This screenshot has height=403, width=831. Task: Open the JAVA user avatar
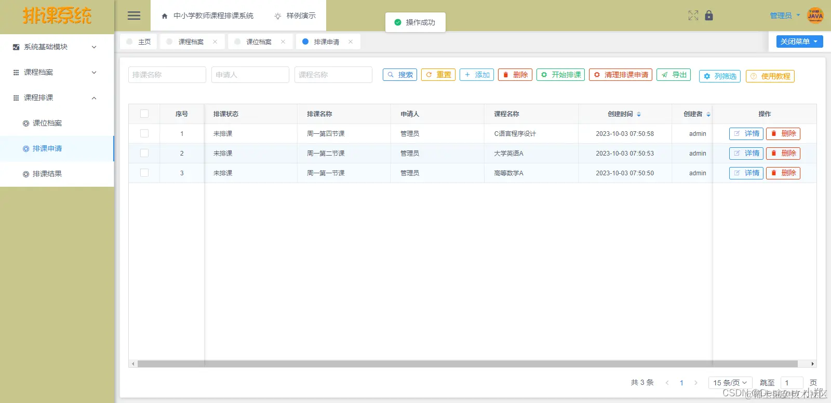click(x=815, y=16)
